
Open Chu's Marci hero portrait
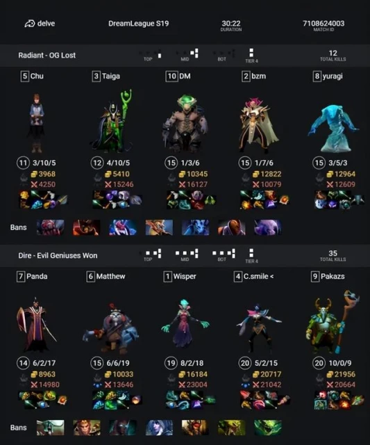(37, 122)
